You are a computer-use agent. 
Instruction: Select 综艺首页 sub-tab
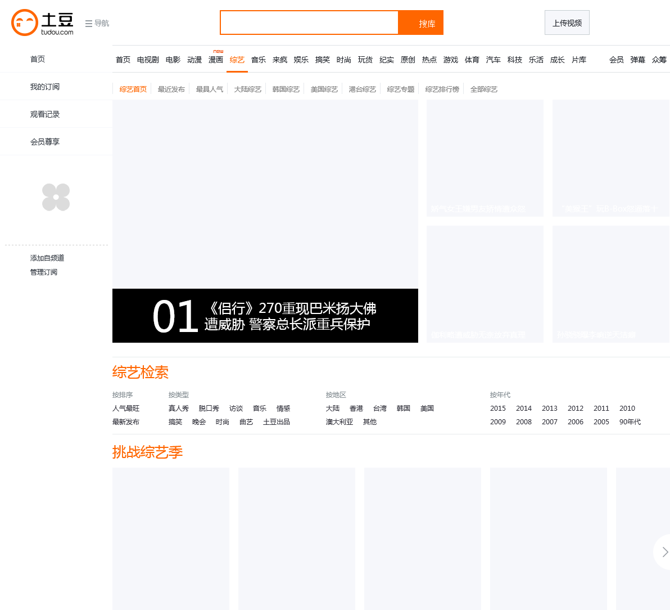coord(133,89)
